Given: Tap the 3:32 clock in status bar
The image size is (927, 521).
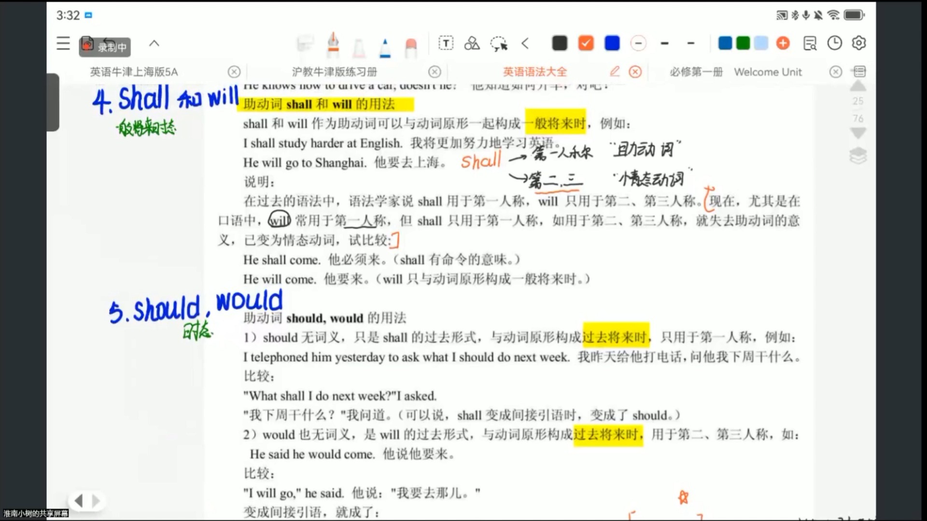Looking at the screenshot, I should [68, 15].
